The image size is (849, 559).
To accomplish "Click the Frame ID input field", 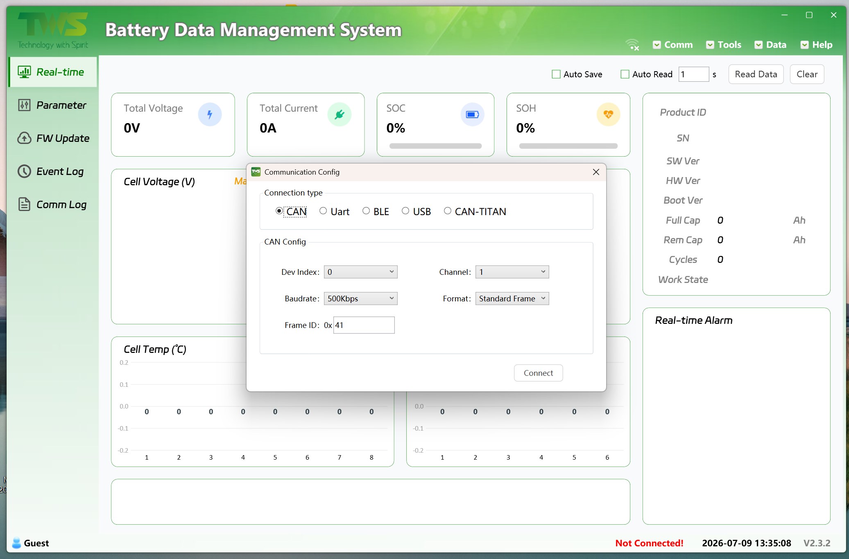I will click(x=364, y=325).
